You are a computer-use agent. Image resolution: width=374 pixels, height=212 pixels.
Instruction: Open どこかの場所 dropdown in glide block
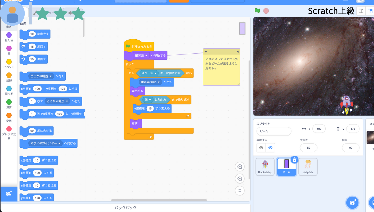(57, 101)
